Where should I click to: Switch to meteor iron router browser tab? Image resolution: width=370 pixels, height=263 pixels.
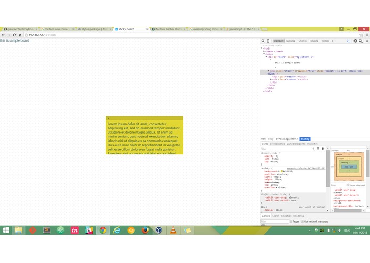point(57,29)
